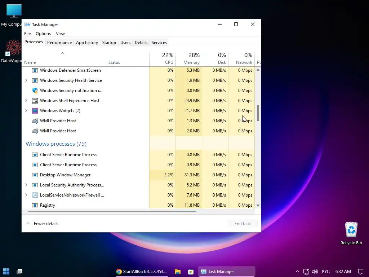Click the Task Manager taskbar button
Viewport: 369px width, 277px height.
(227, 271)
